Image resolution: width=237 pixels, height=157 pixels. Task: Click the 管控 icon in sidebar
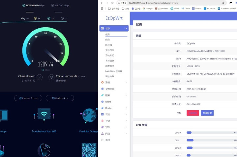pos(102,115)
